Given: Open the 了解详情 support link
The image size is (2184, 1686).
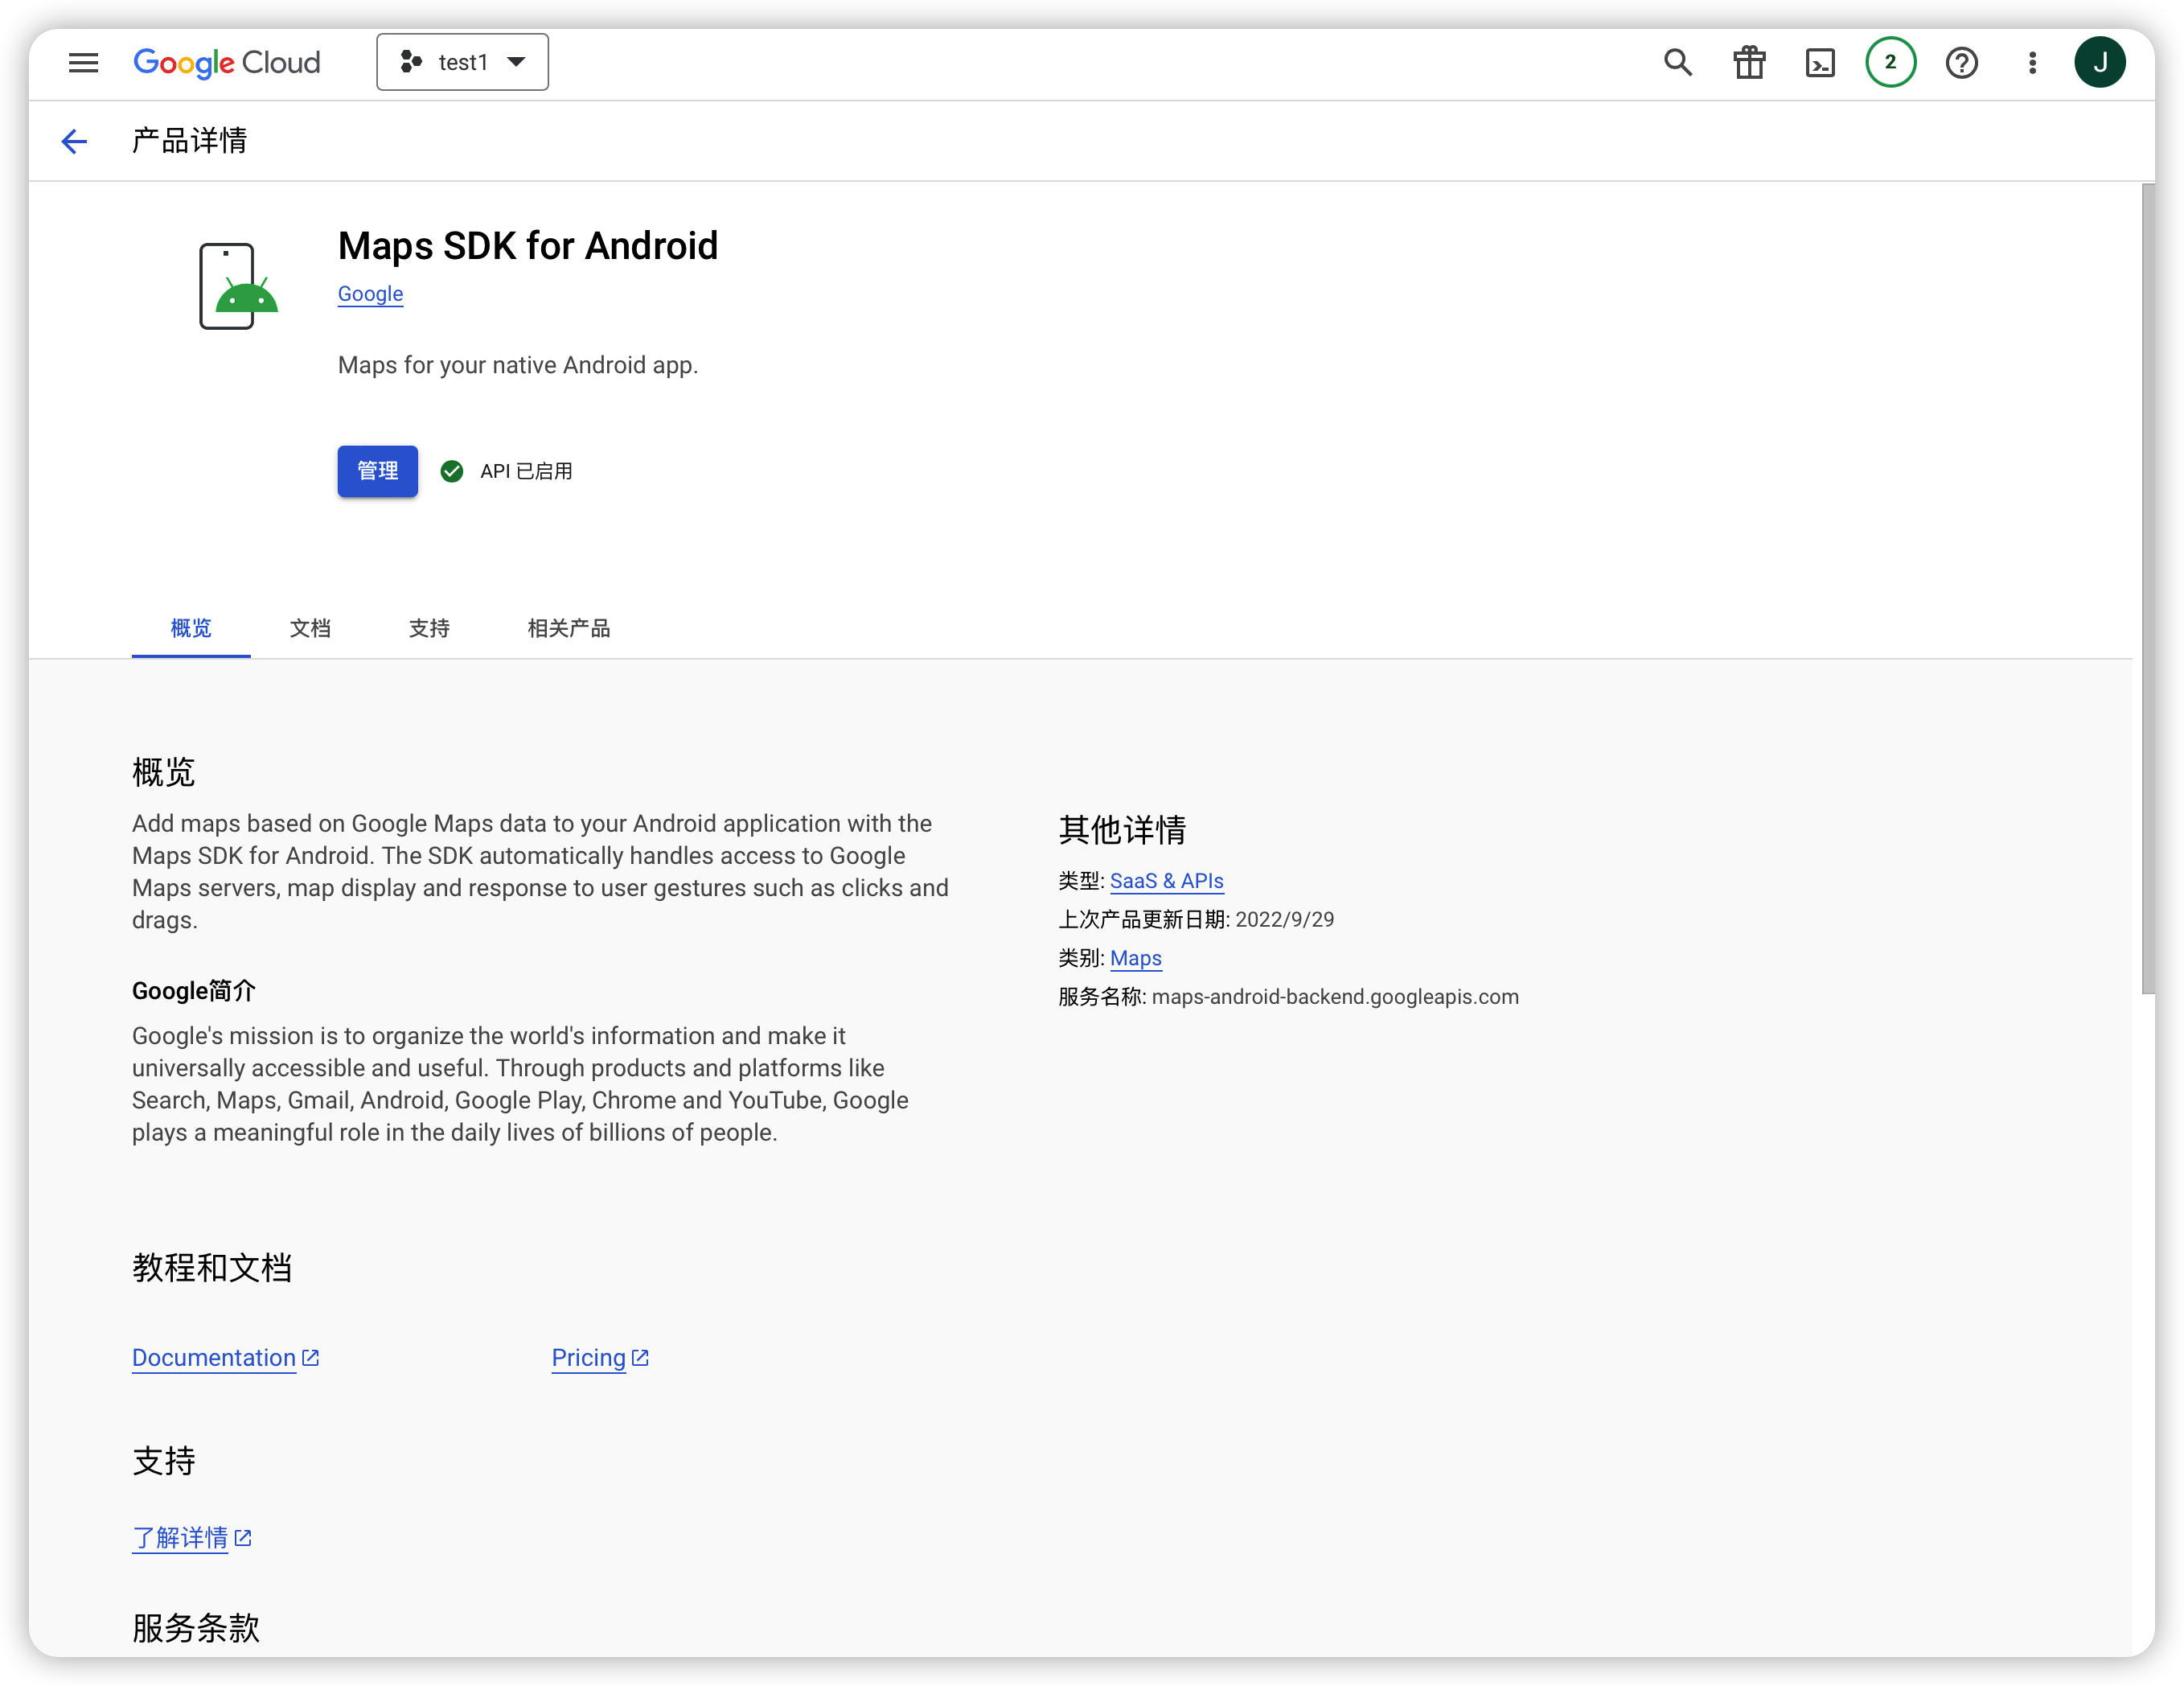Looking at the screenshot, I should (x=192, y=1538).
